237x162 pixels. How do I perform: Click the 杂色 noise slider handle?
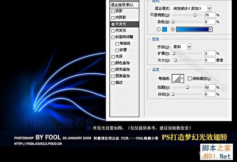(x=173, y=22)
